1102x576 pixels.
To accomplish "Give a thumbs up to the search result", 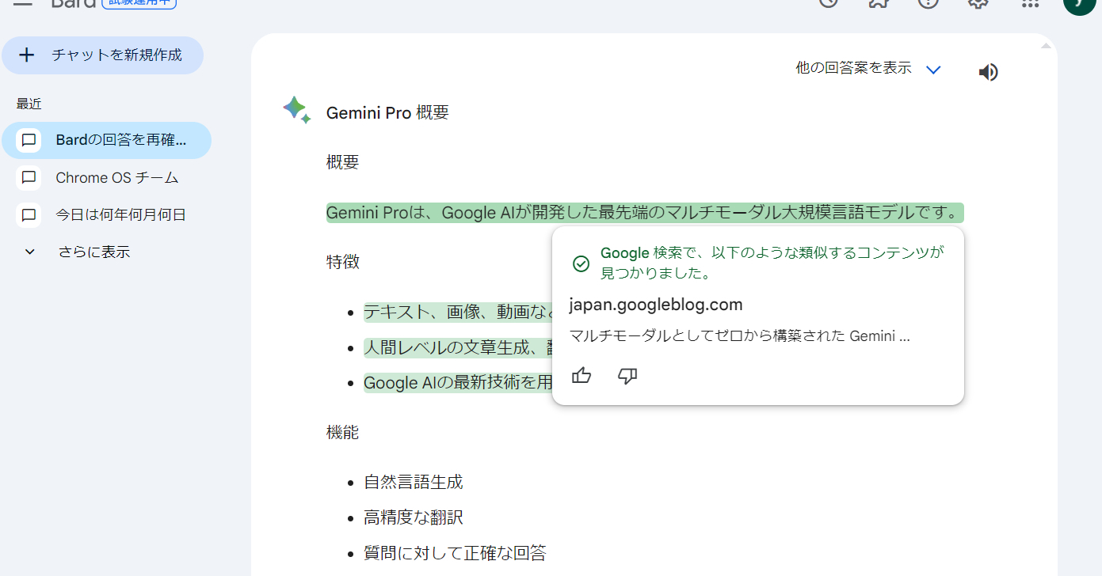I will tap(581, 376).
